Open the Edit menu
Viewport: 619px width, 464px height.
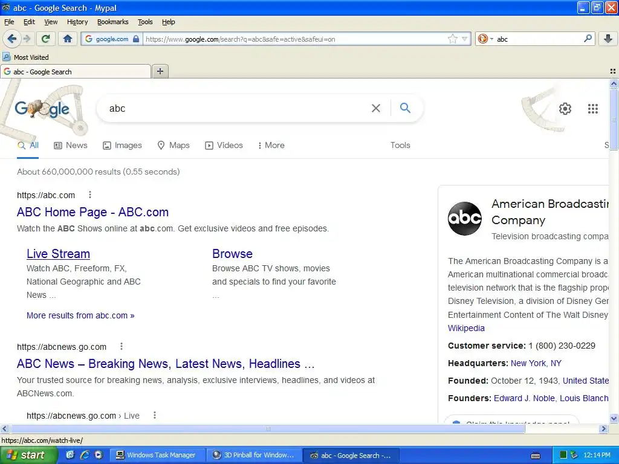click(29, 22)
